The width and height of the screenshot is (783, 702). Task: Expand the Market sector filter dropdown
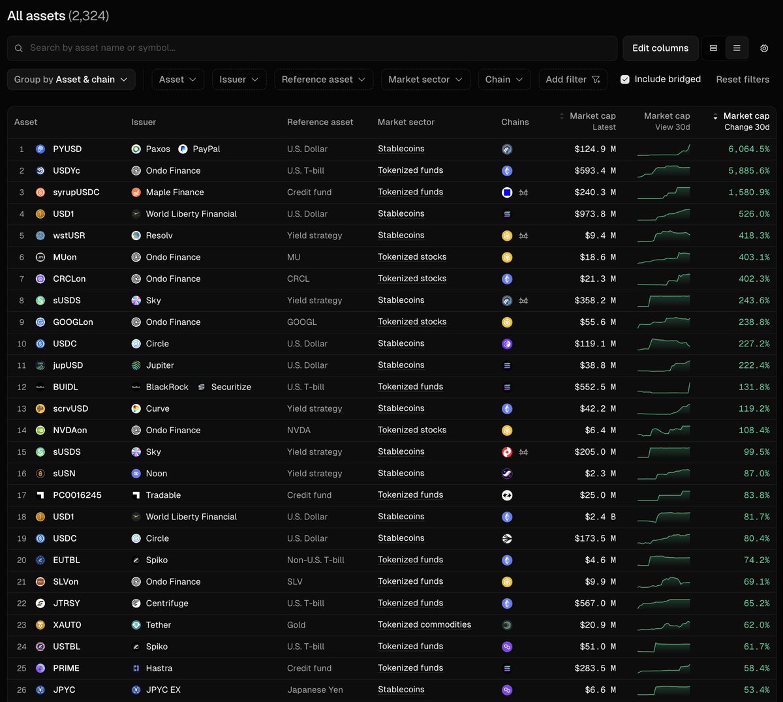(x=425, y=80)
